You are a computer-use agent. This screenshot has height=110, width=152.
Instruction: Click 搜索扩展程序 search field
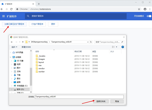tap(76, 16)
